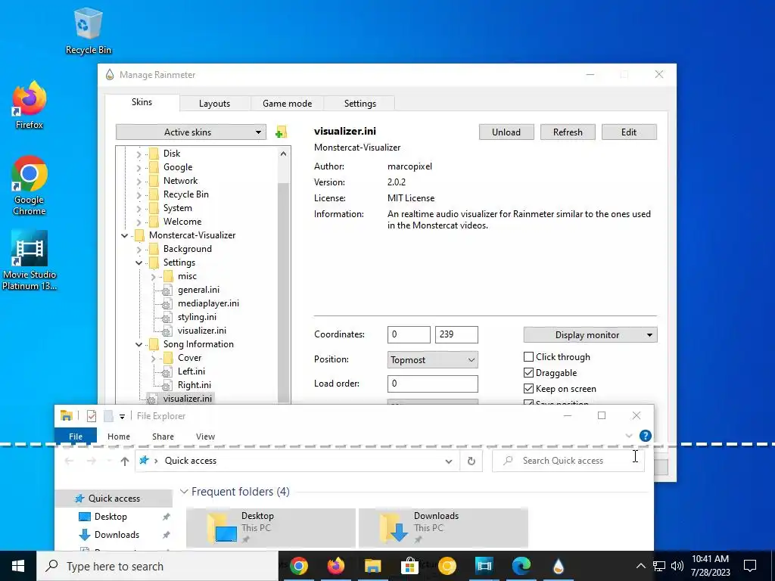The image size is (775, 581).
Task: Open Downloads folder thumbnail in Frequent folders
Action: (444, 528)
